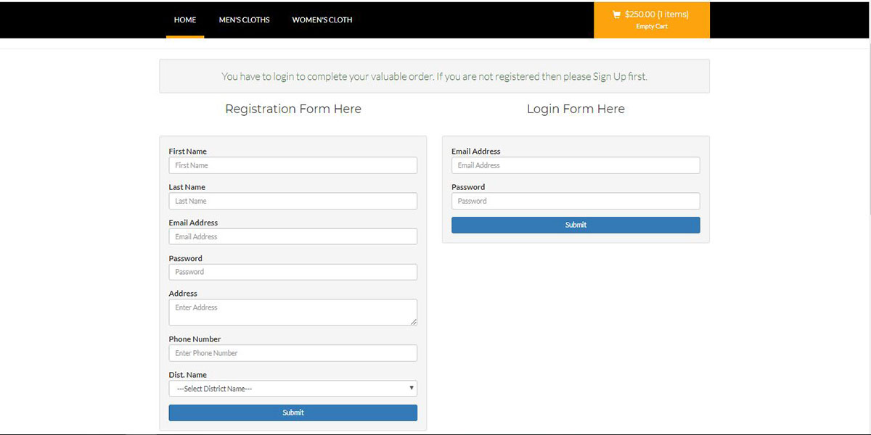This screenshot has width=871, height=435.
Task: Click into the Last Name field
Action: [293, 201]
